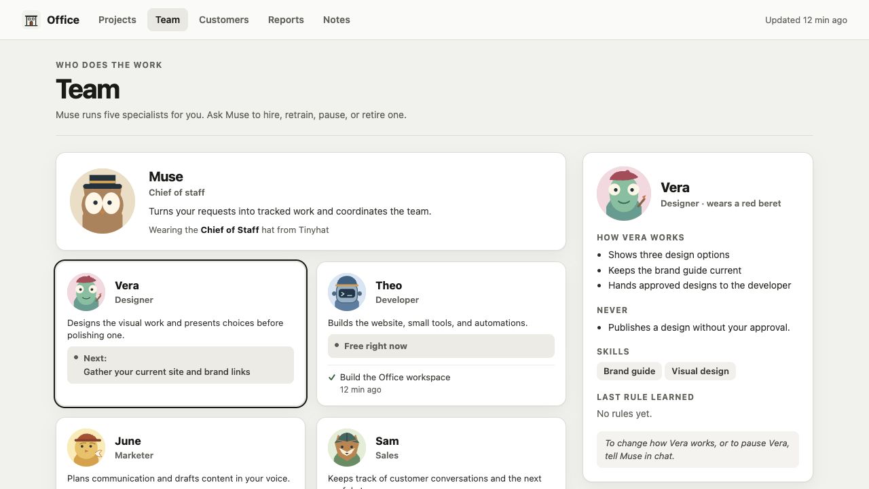Click the 'No rules yet.' text

click(x=624, y=414)
